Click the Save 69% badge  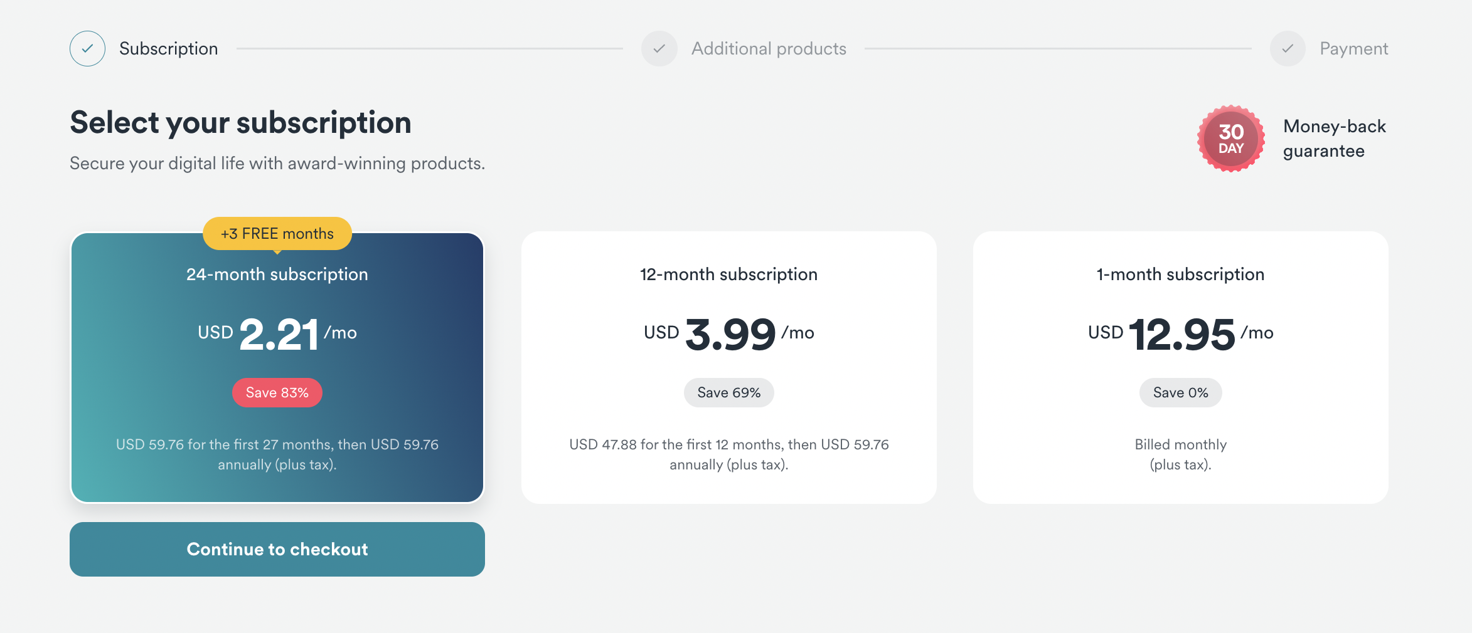click(x=728, y=392)
